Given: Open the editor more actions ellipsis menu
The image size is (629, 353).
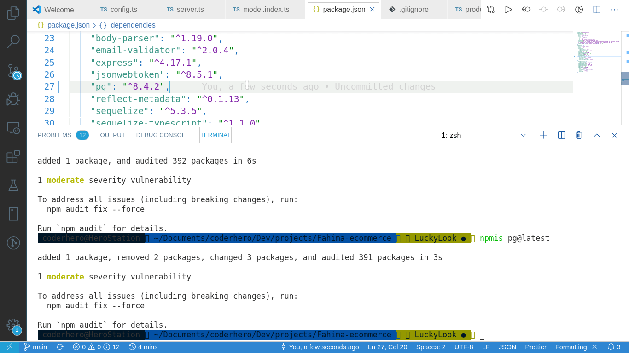Looking at the screenshot, I should click(x=614, y=9).
